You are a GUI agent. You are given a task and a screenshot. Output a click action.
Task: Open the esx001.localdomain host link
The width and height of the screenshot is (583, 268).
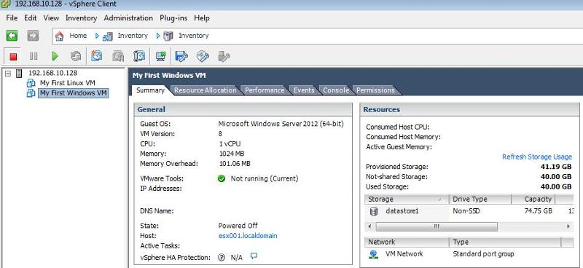click(x=248, y=236)
